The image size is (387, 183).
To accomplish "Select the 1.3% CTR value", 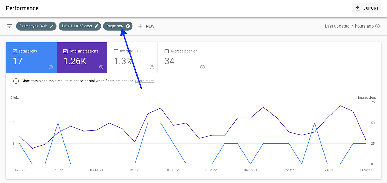I will tap(123, 61).
